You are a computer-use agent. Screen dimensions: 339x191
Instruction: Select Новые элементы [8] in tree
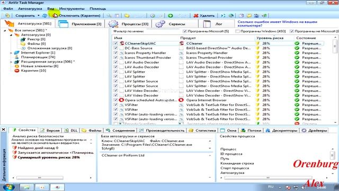coord(40,66)
